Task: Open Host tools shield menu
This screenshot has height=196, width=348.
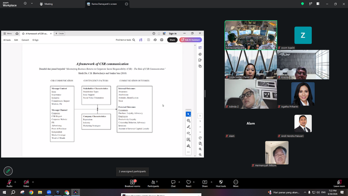Action: coord(221,183)
